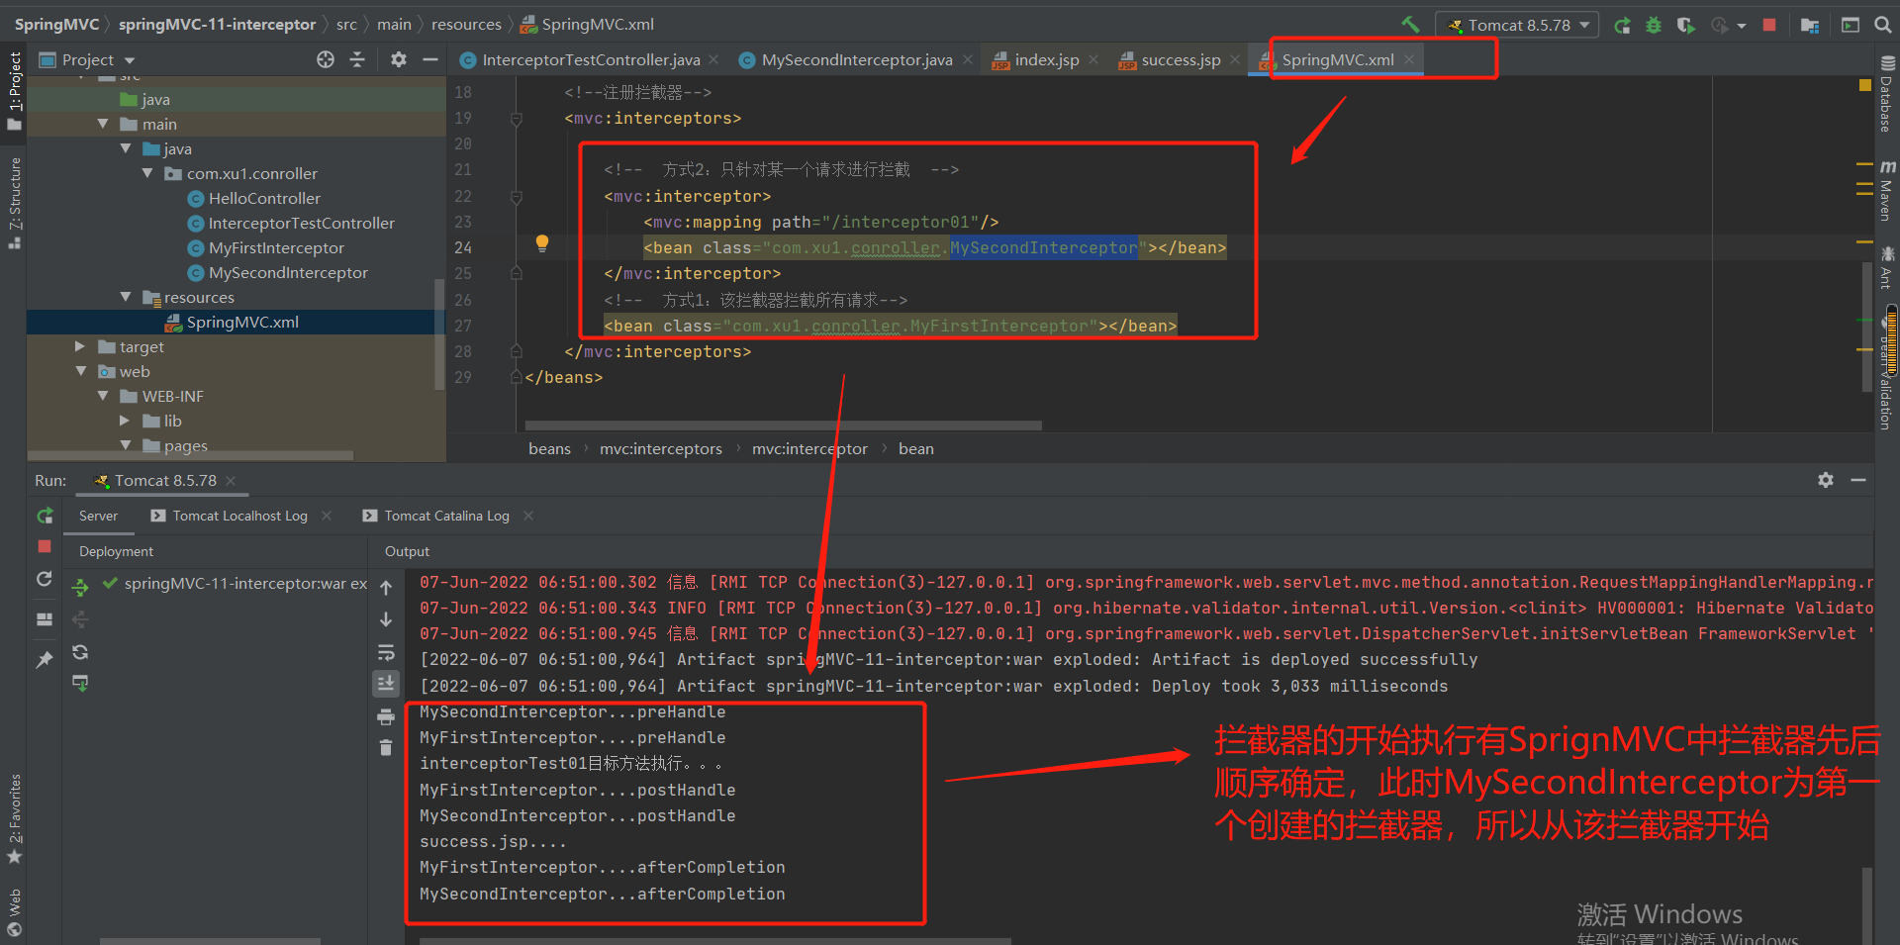The width and height of the screenshot is (1900, 945).
Task: Collapse the main folder in tree
Action: 103,124
